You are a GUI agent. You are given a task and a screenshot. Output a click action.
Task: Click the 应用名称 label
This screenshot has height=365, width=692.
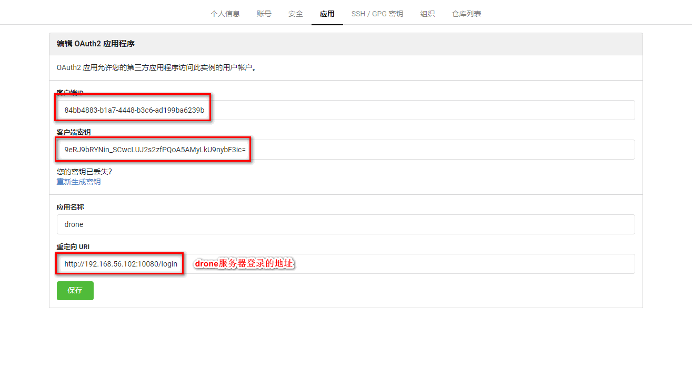70,207
